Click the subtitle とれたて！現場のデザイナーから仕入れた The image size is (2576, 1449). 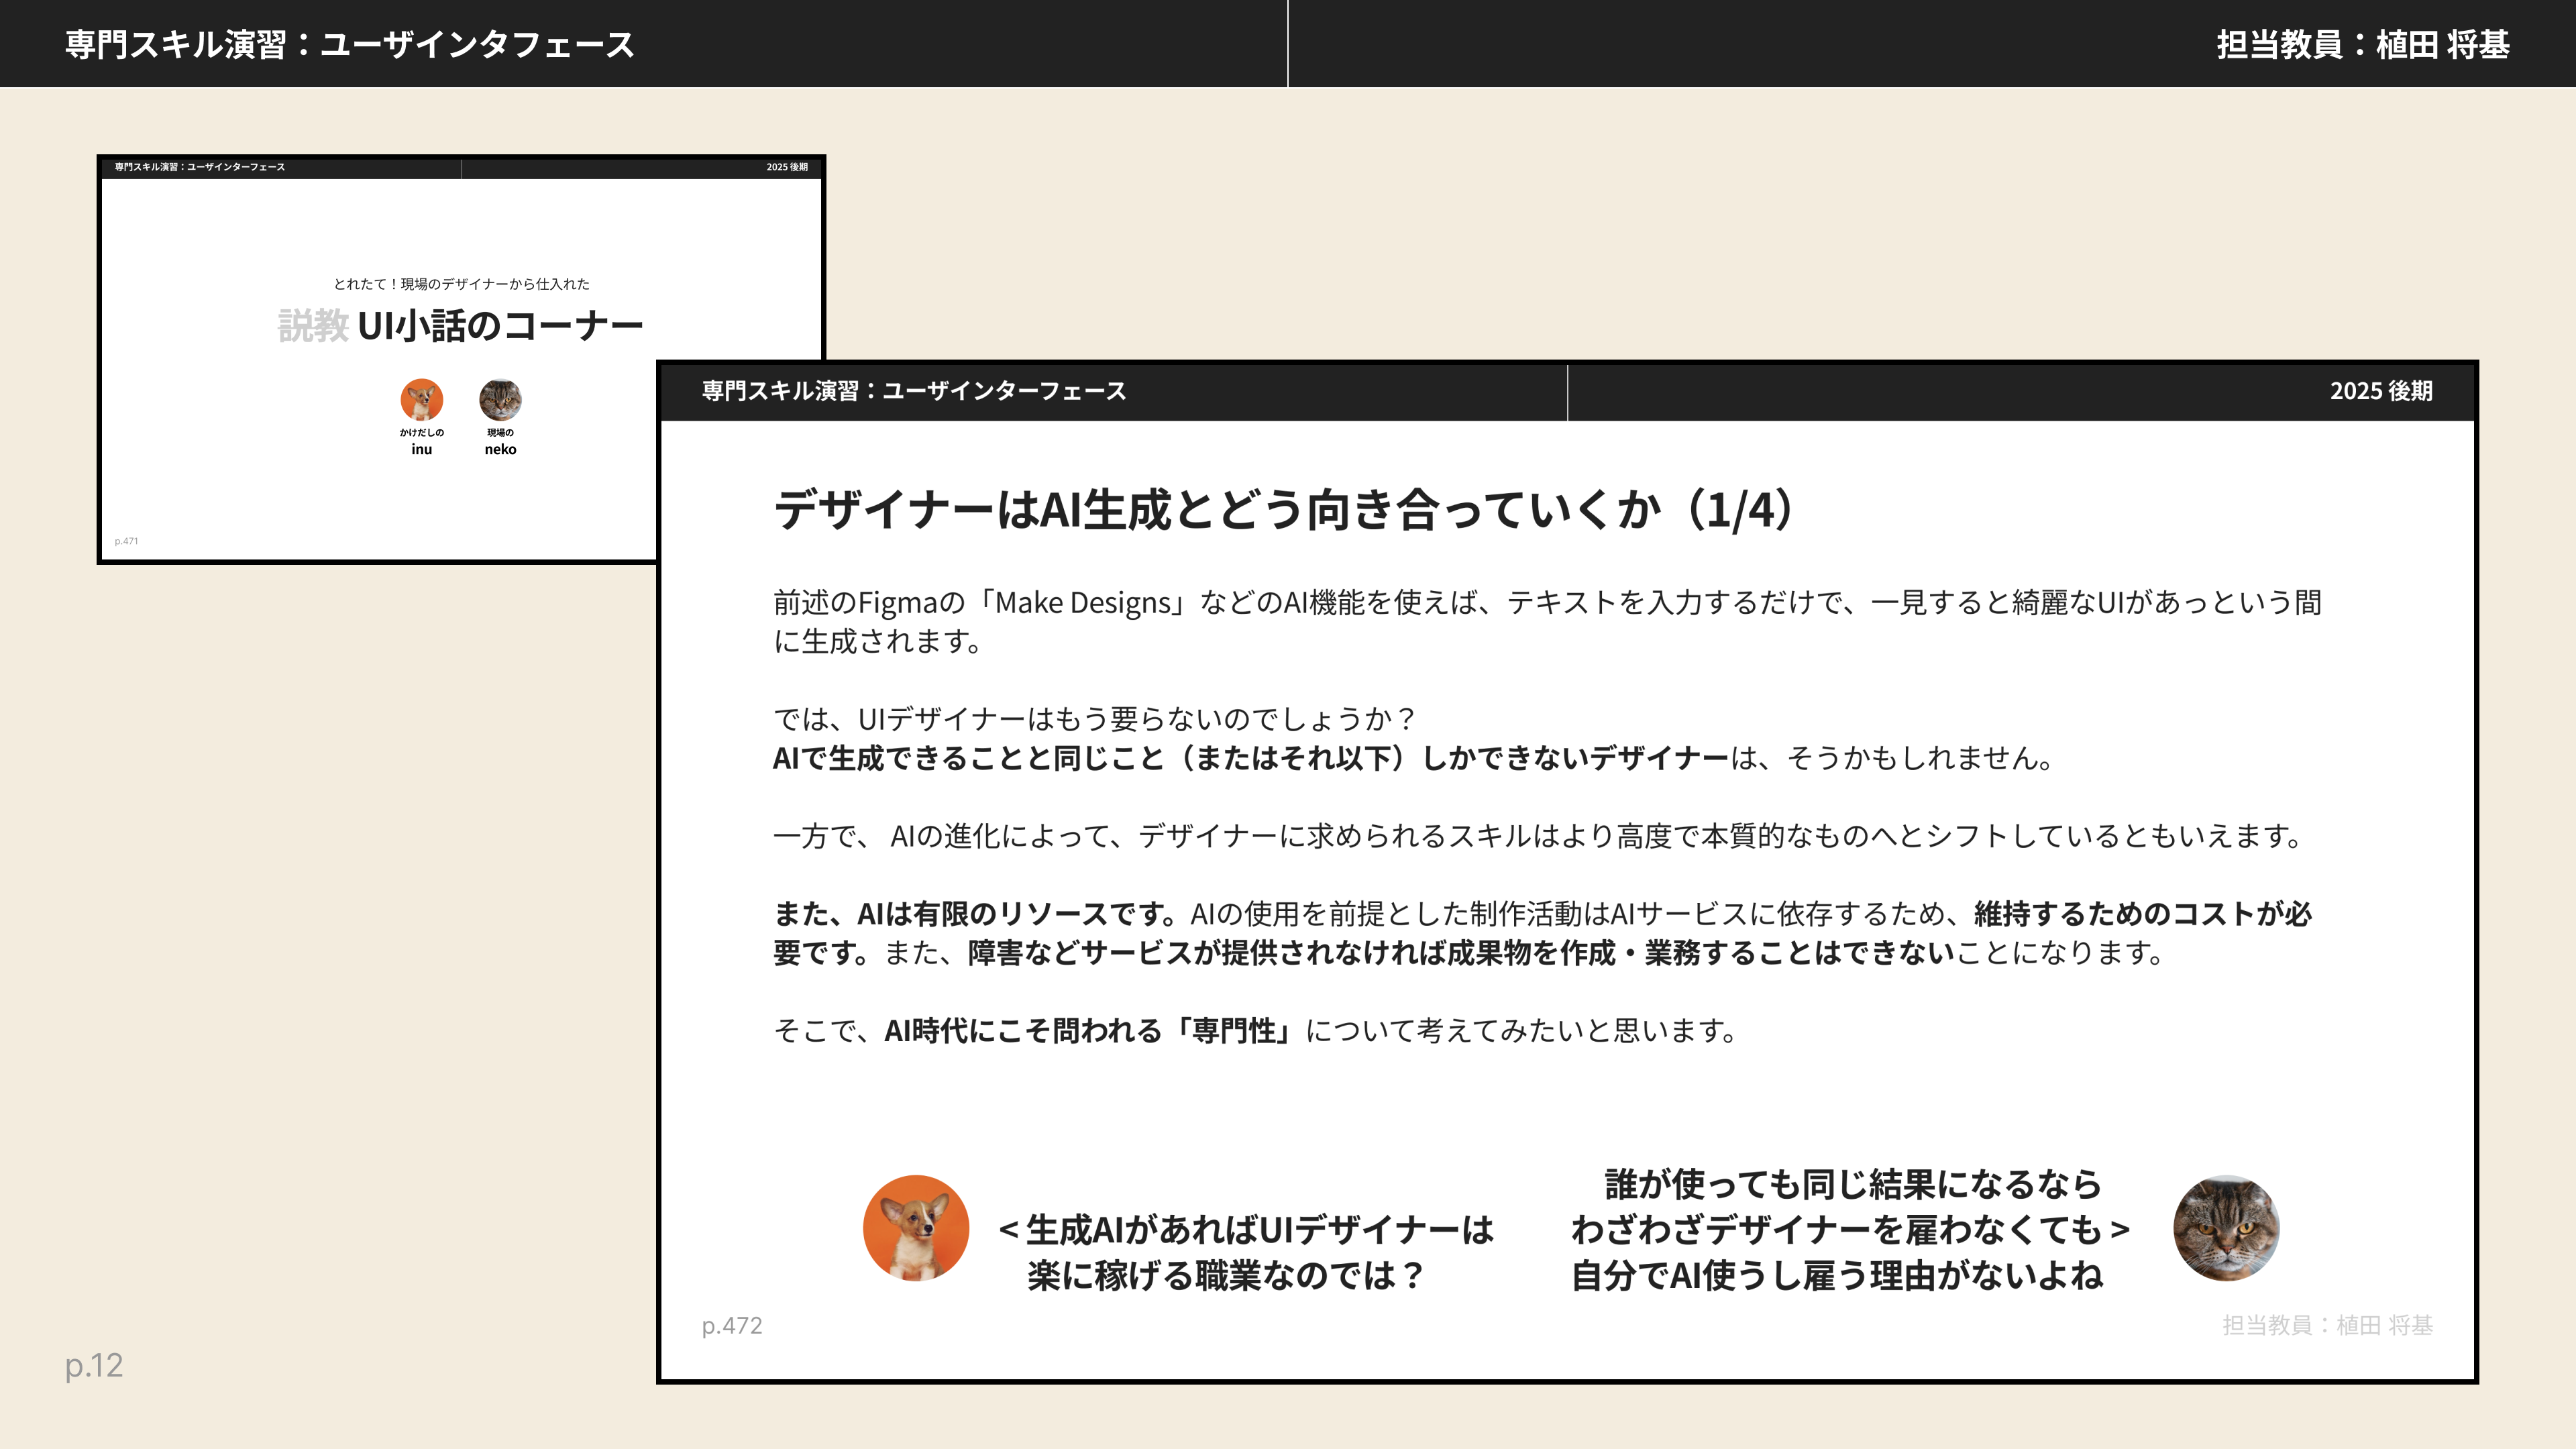461,284
